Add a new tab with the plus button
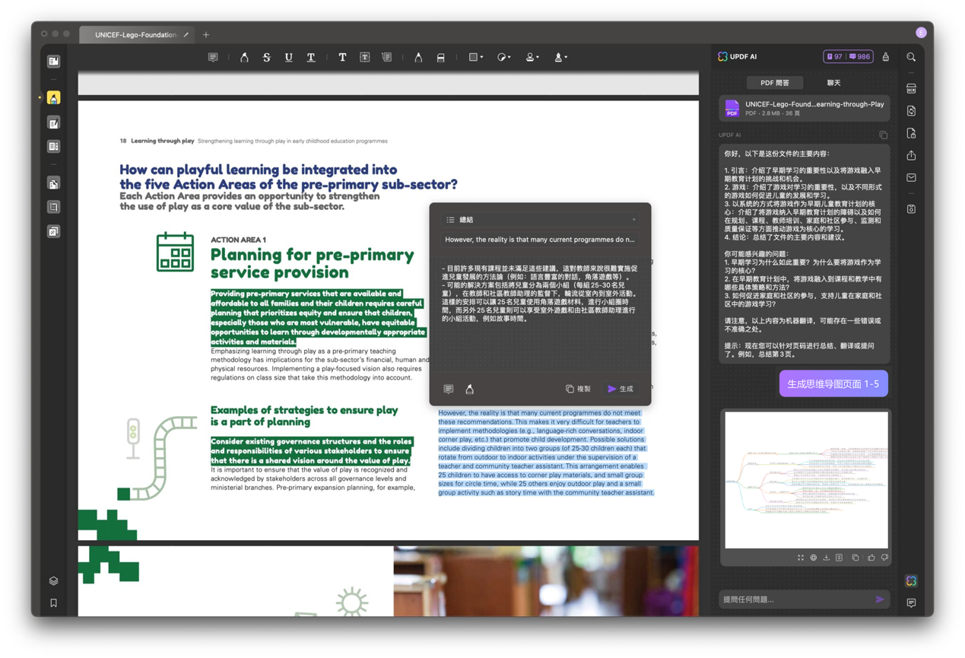The height and width of the screenshot is (658, 965). (x=206, y=35)
